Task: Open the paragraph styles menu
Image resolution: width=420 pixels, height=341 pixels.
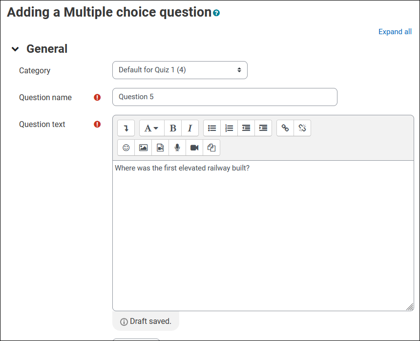Action: coord(151,128)
